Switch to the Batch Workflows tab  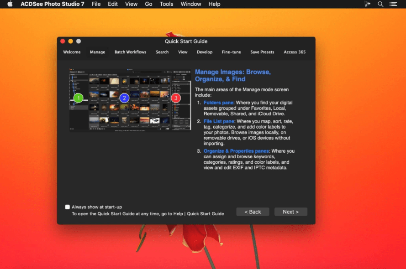(x=130, y=52)
